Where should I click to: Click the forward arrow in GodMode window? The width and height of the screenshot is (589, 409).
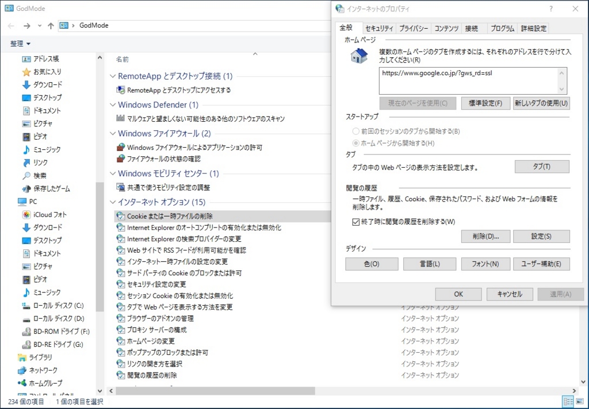26,26
